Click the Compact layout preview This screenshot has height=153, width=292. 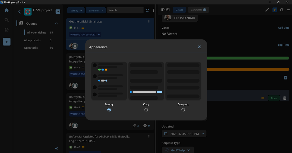[x=183, y=81]
